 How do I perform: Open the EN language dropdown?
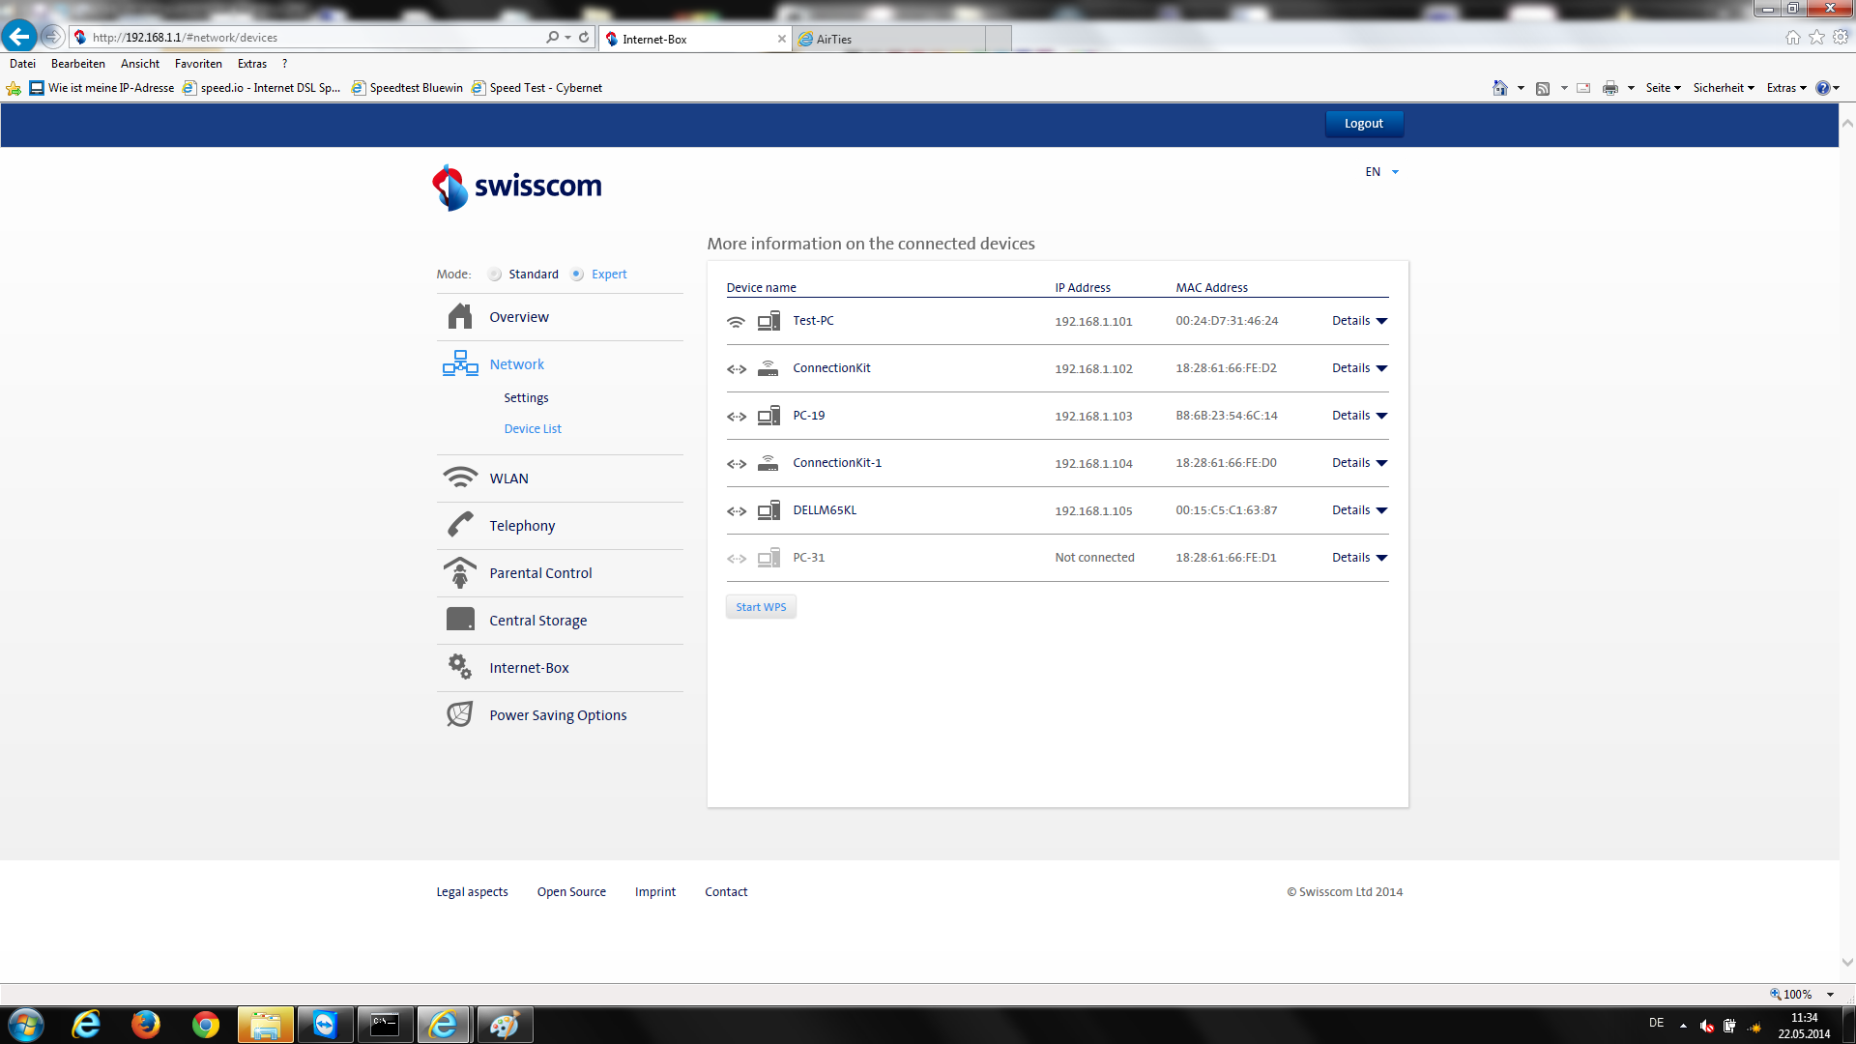pos(1382,172)
